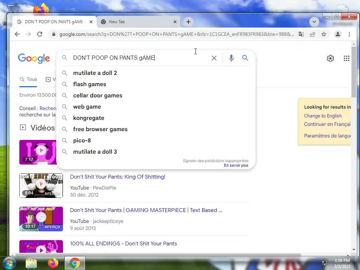The width and height of the screenshot is (360, 270).
Task: Expand the tab search dropdown arrow
Action: (314, 22)
